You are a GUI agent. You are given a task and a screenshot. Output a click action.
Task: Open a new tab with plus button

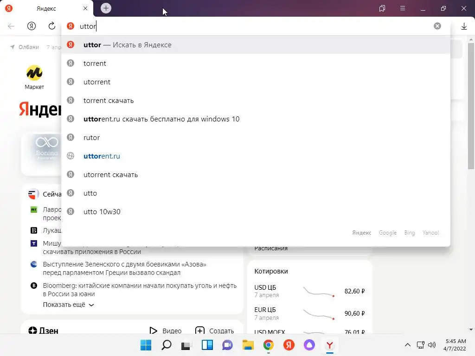pyautogui.click(x=106, y=8)
